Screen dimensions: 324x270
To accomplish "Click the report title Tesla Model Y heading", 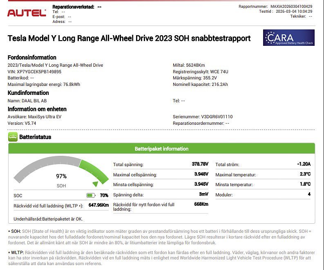I will coord(129,38).
